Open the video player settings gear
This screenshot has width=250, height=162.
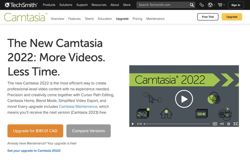(228, 124)
